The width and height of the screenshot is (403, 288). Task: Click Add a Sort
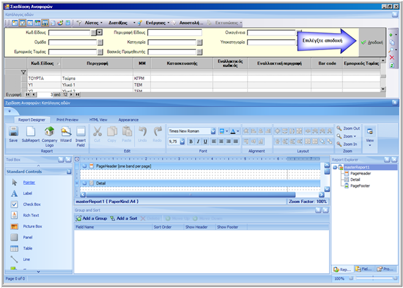coord(124,218)
